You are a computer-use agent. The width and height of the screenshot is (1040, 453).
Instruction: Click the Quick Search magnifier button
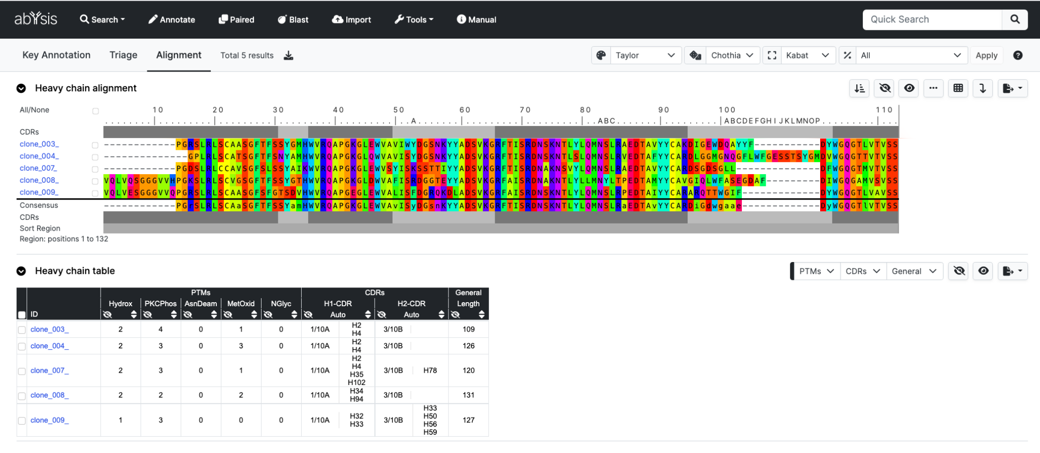coord(1015,19)
